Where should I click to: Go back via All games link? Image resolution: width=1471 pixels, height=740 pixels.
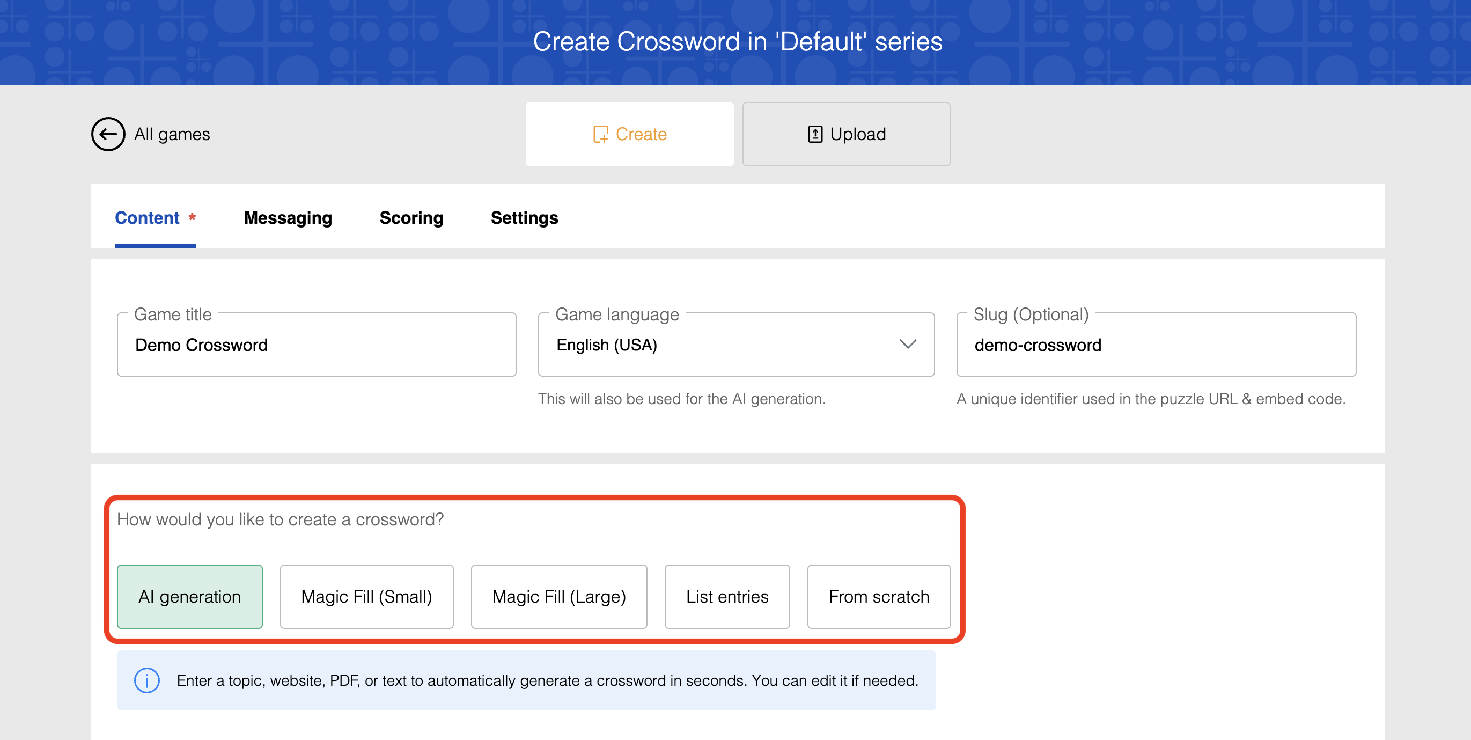click(172, 134)
